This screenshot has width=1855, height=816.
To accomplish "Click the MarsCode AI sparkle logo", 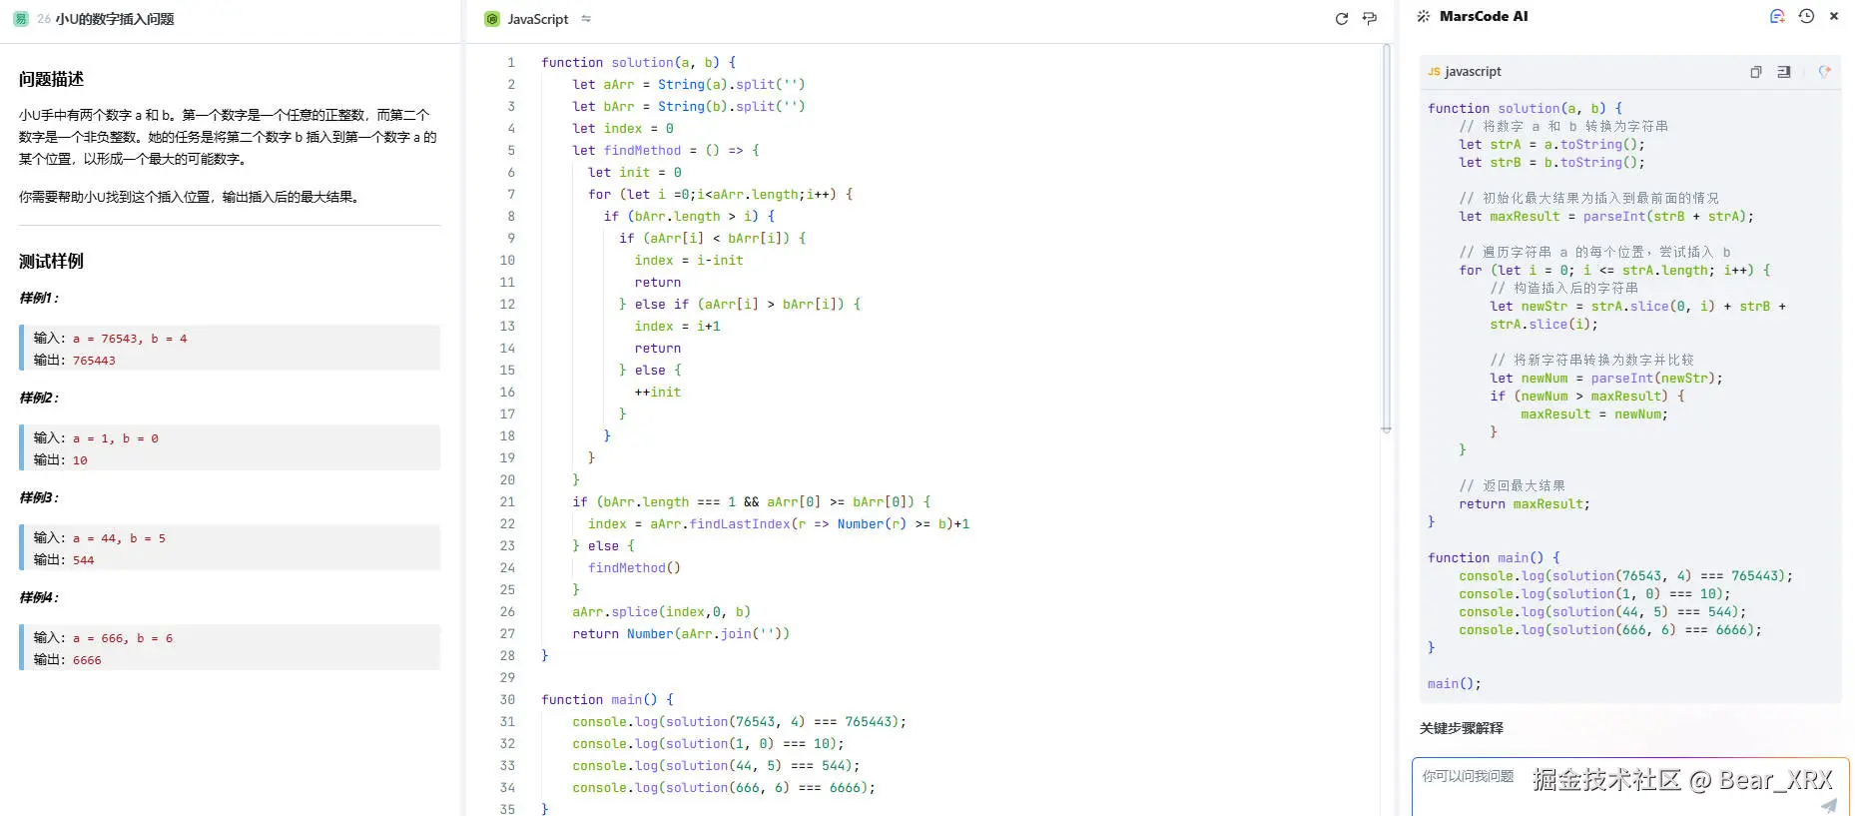I will coord(1424,17).
